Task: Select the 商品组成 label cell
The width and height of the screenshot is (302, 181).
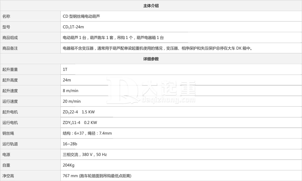Action: coord(30,37)
